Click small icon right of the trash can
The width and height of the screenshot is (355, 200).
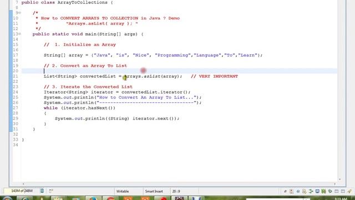[x=51, y=191]
